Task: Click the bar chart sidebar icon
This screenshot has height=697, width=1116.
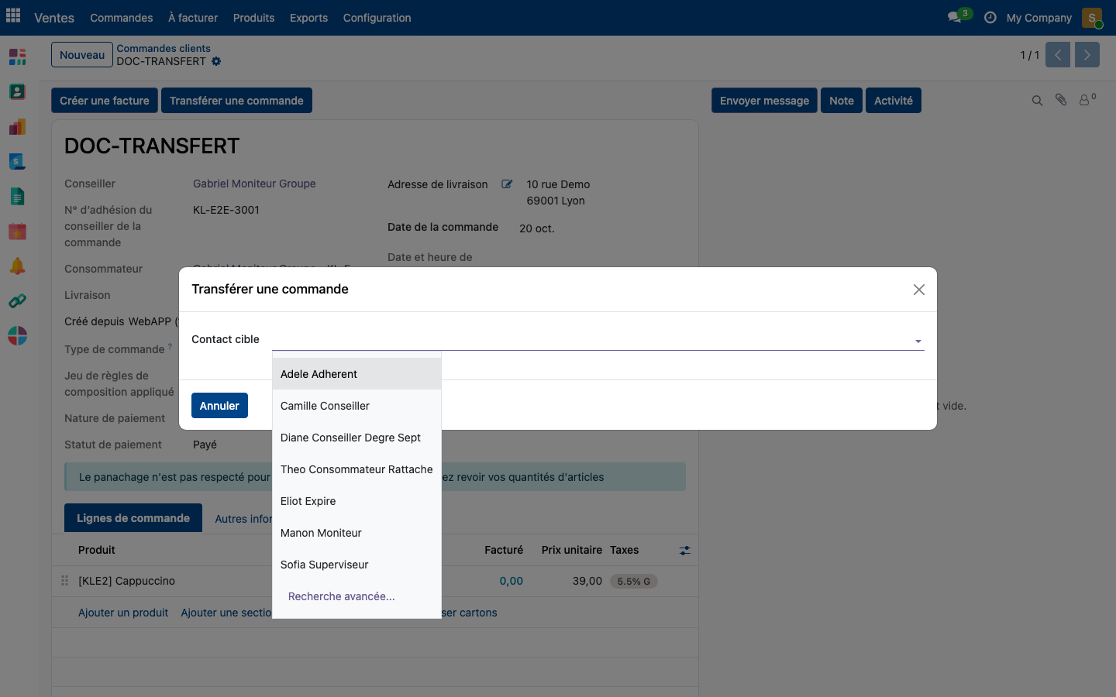Action: point(17,126)
